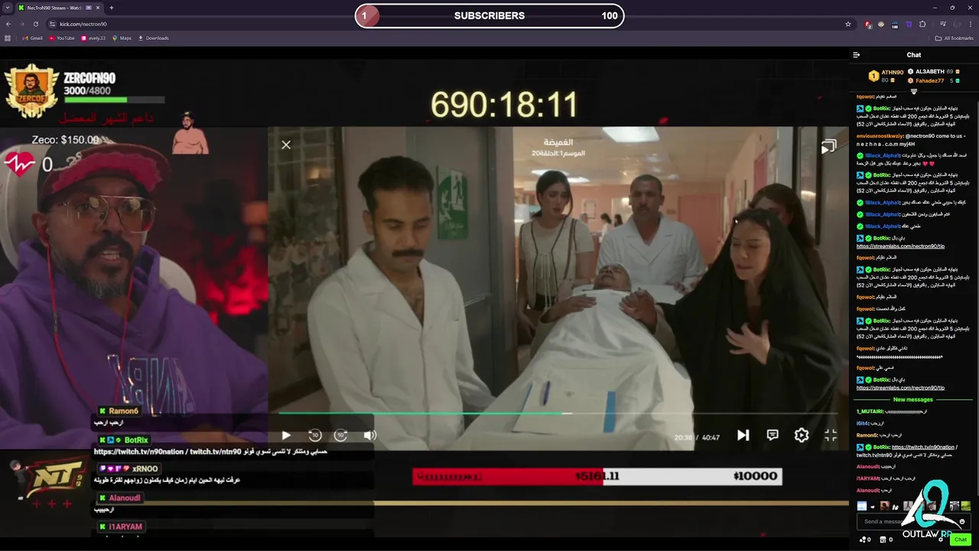
Task: View AL3ABETH on the gift leaderboard
Action: click(x=933, y=72)
